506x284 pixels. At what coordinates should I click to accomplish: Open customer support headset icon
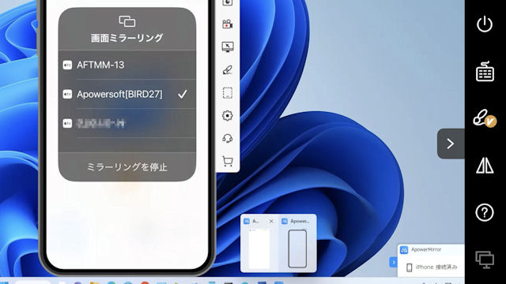228,139
